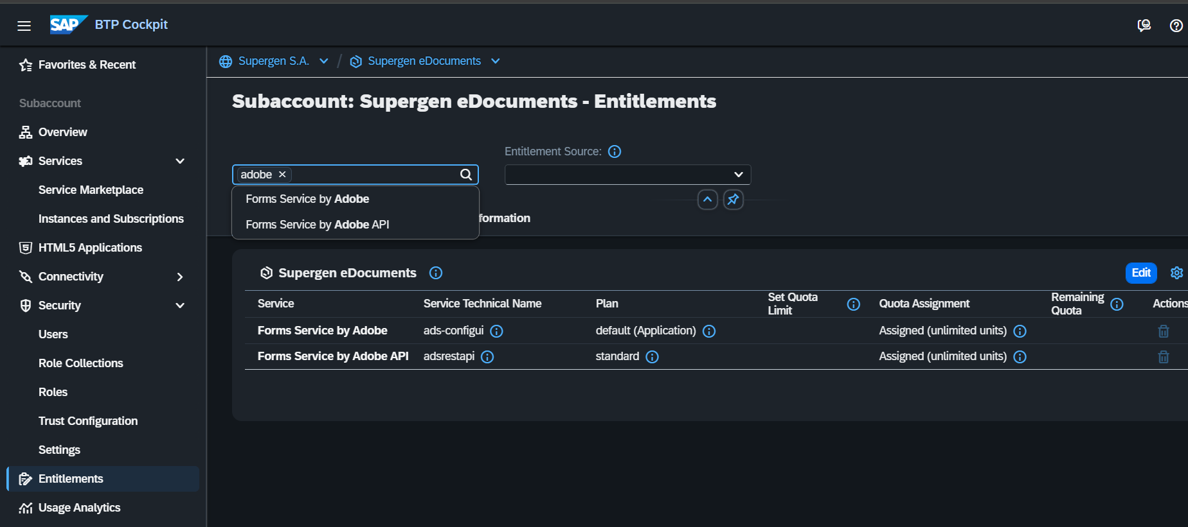Viewport: 1188px width, 527px height.
Task: Expand the Connectivity sidebar section
Action: (x=180, y=277)
